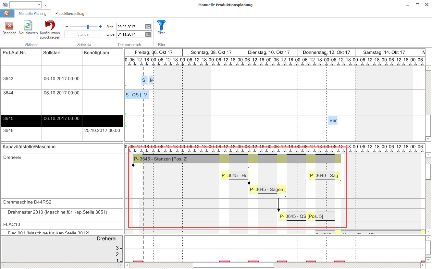This screenshot has width=432, height=269.
Task: Click the Ende date input field
Action: pos(131,34)
